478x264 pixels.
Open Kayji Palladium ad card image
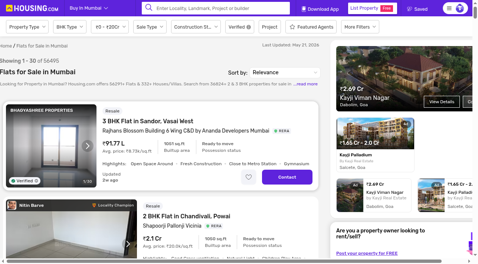[x=375, y=134]
